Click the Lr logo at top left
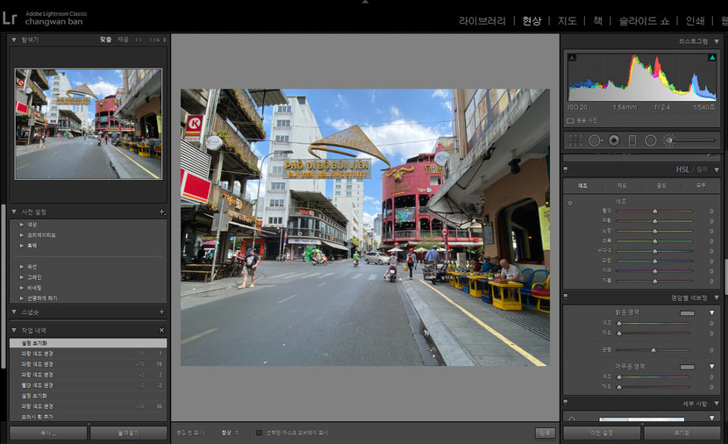Image resolution: width=728 pixels, height=444 pixels. 10,18
